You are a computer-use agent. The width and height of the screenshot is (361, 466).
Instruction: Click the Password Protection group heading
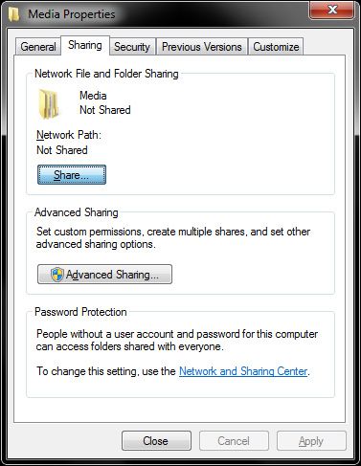click(x=80, y=312)
